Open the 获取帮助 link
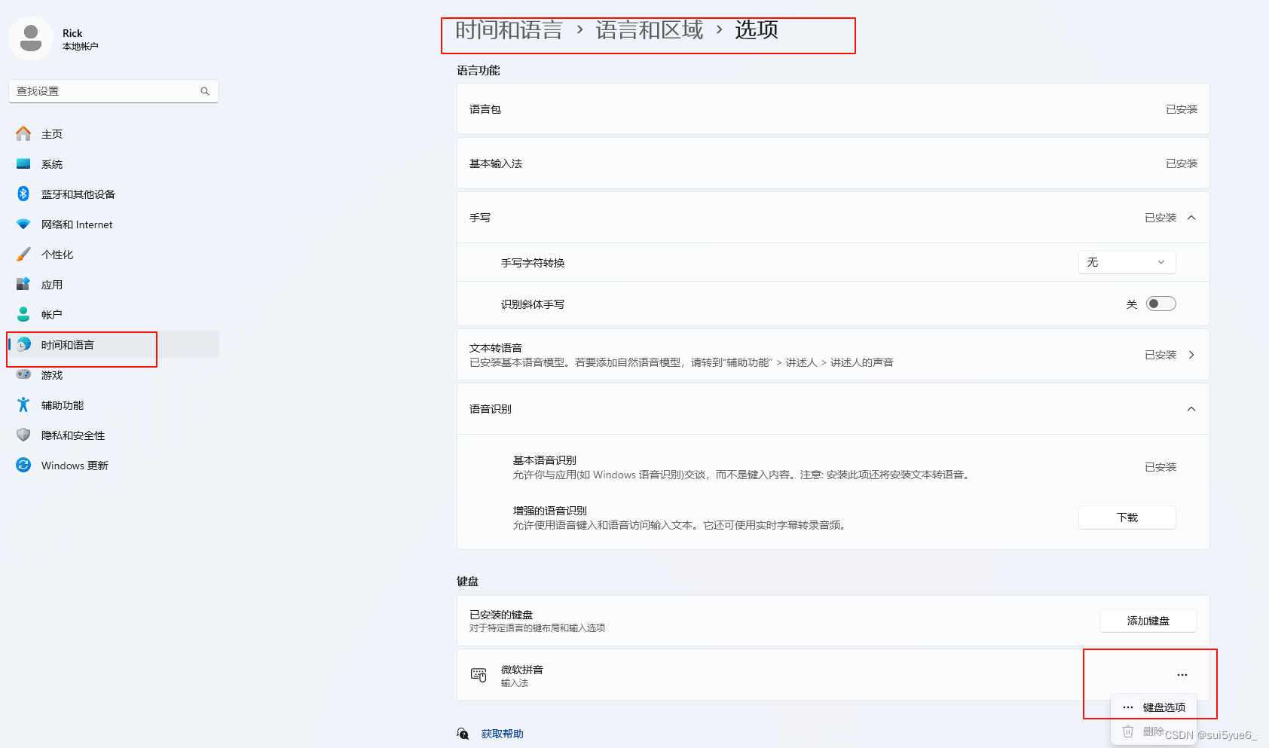The width and height of the screenshot is (1269, 748). [502, 734]
